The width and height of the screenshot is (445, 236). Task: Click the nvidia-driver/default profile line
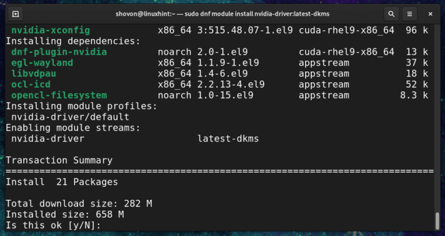tap(70, 117)
